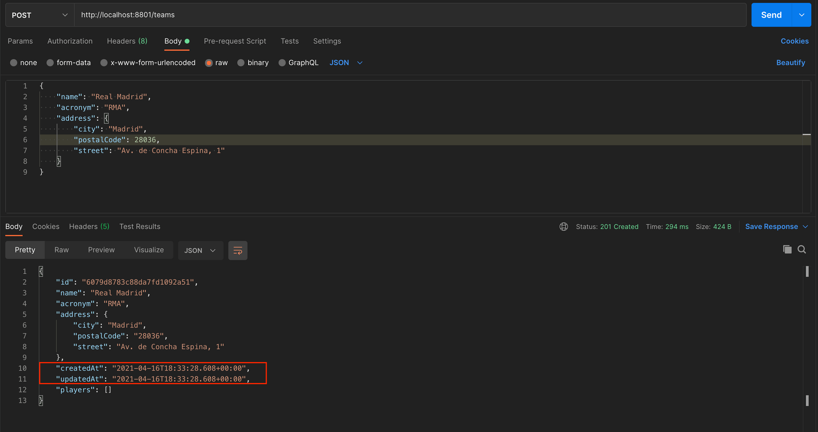Click Beautify to format the request JSON
This screenshot has width=818, height=432.
tap(791, 62)
